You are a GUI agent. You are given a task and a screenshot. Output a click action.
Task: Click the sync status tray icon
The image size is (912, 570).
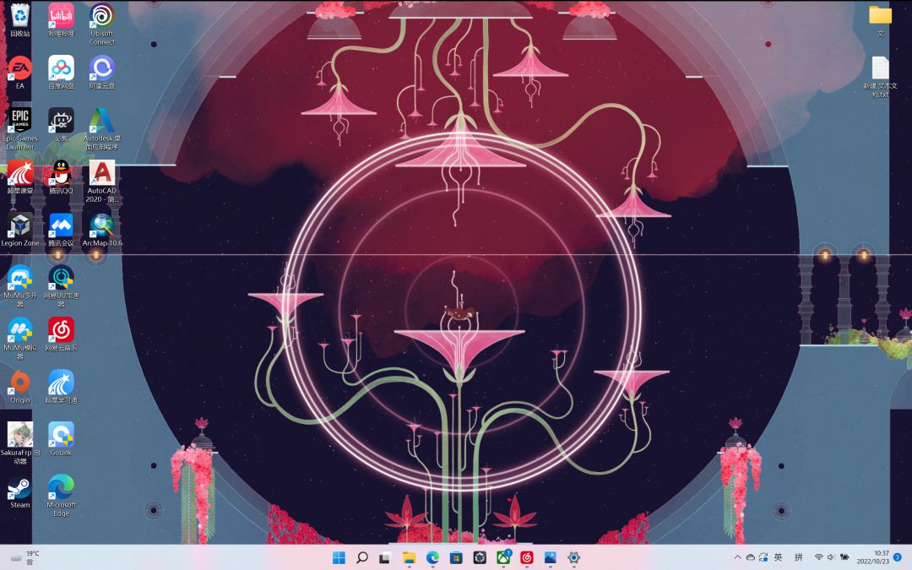click(763, 557)
